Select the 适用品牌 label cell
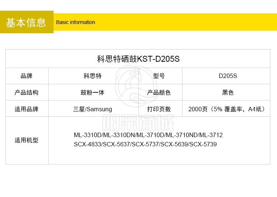Viewport: 277px width, 197px height. click(27, 109)
